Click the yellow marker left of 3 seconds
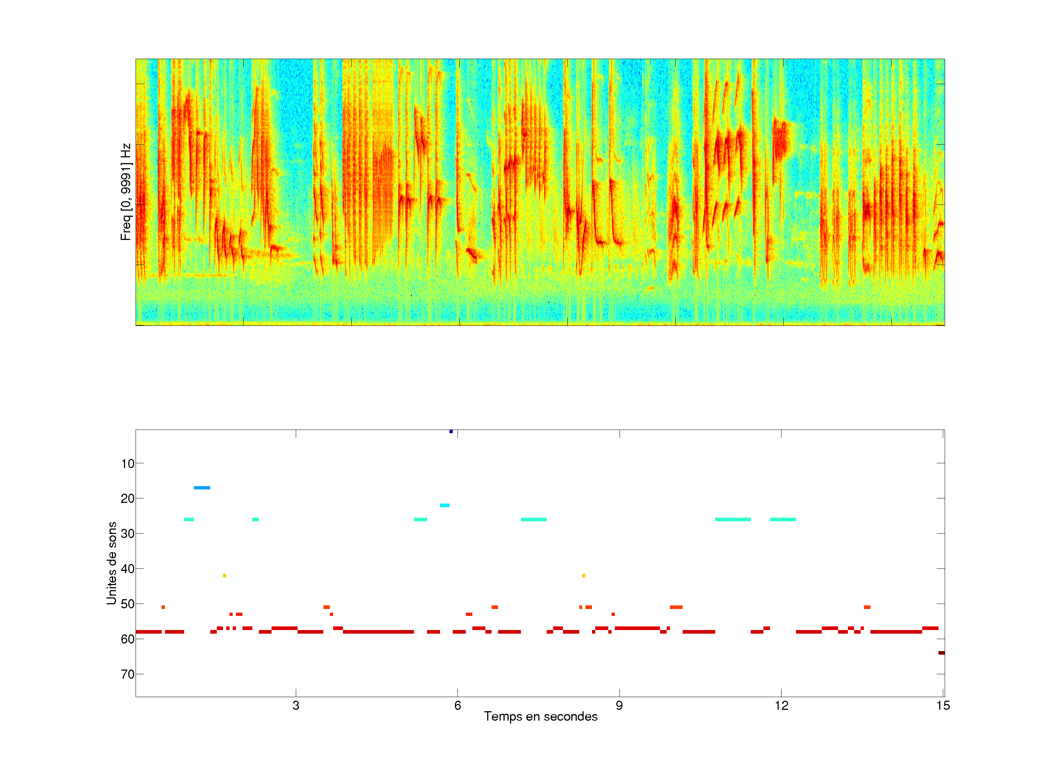This screenshot has width=1044, height=783. pos(224,575)
